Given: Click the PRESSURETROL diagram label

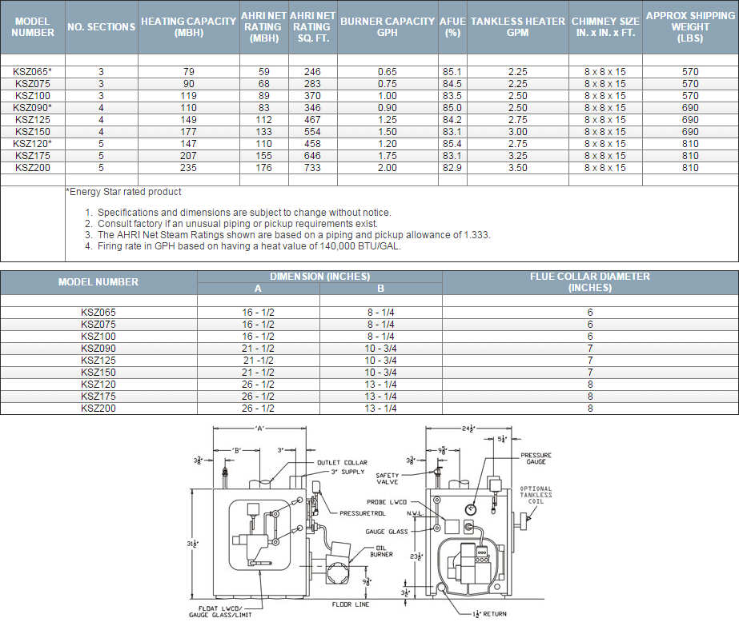Looking at the screenshot, I should click(363, 513).
